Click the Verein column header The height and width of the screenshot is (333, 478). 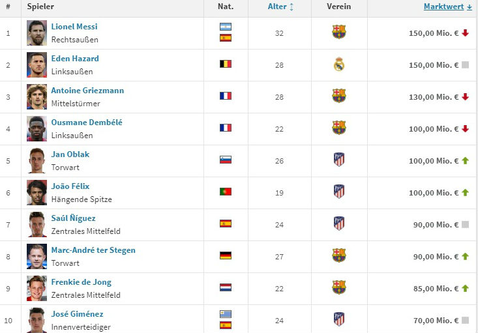pyautogui.click(x=339, y=7)
